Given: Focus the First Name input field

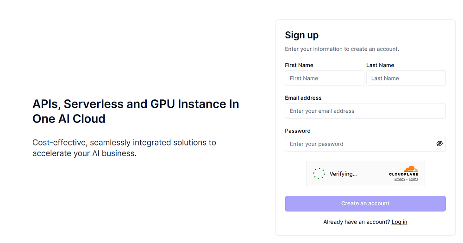Looking at the screenshot, I should point(324,78).
